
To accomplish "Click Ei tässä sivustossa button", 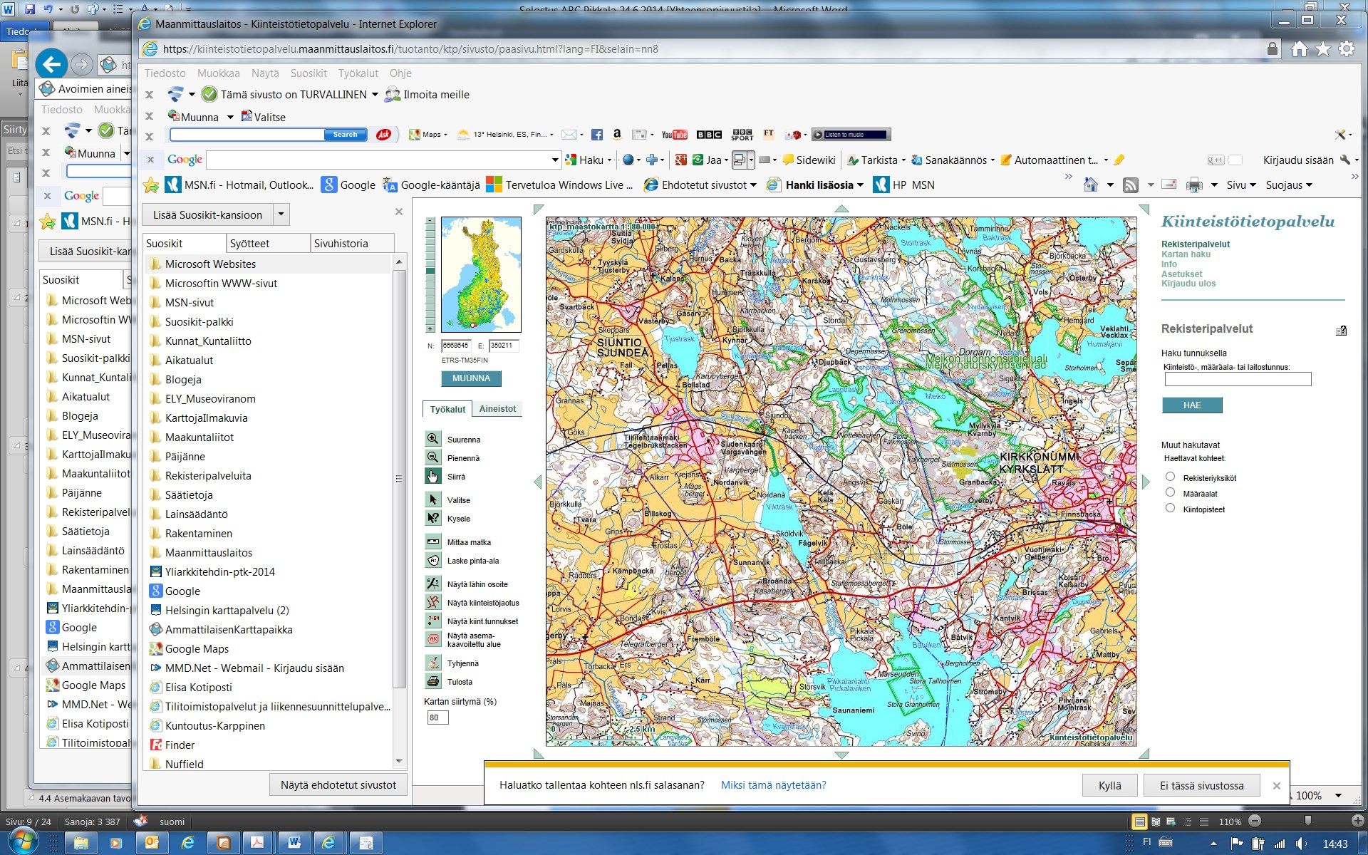I will click(1201, 785).
